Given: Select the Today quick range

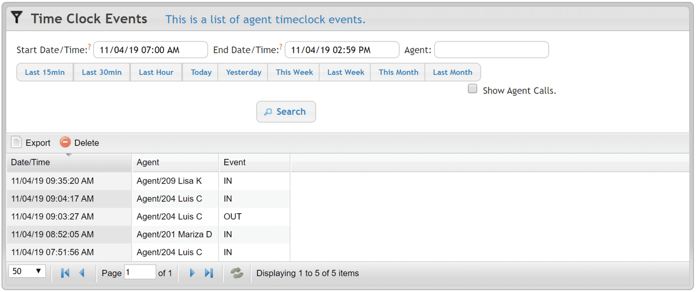Looking at the screenshot, I should [x=201, y=72].
